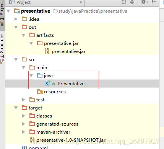Click the Maven m icon of pom.xml
Image resolution: width=164 pixels, height=149 pixels.
[x=24, y=147]
